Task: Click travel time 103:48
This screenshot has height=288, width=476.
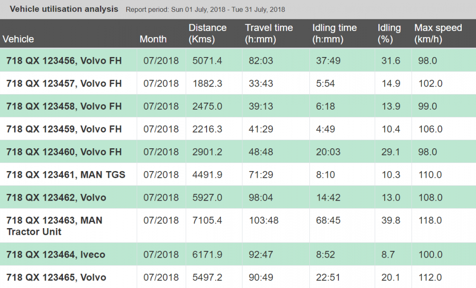Action: [264, 221]
